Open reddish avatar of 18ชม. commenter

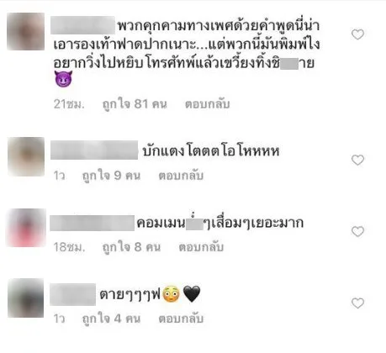[x=26, y=228]
